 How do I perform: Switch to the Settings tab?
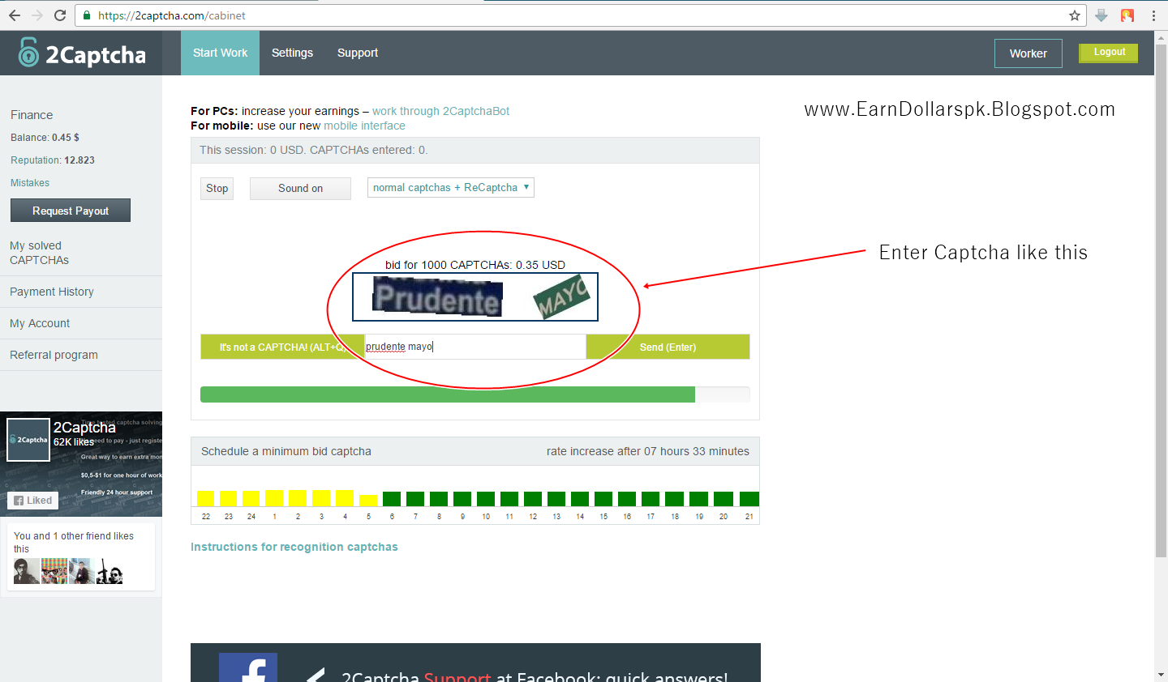pos(292,52)
